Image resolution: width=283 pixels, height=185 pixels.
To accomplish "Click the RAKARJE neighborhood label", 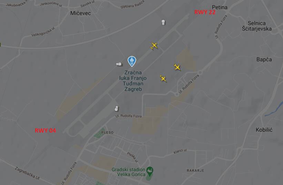I will (x=195, y=171).
